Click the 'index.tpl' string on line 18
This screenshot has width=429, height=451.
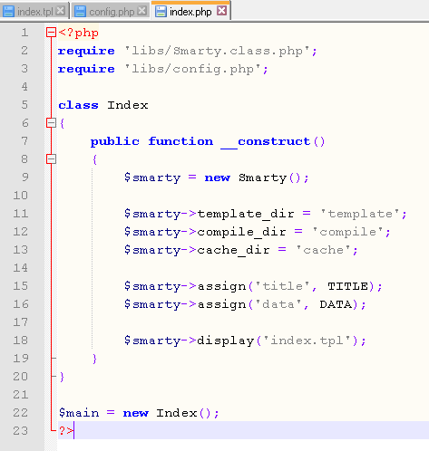[307, 341]
